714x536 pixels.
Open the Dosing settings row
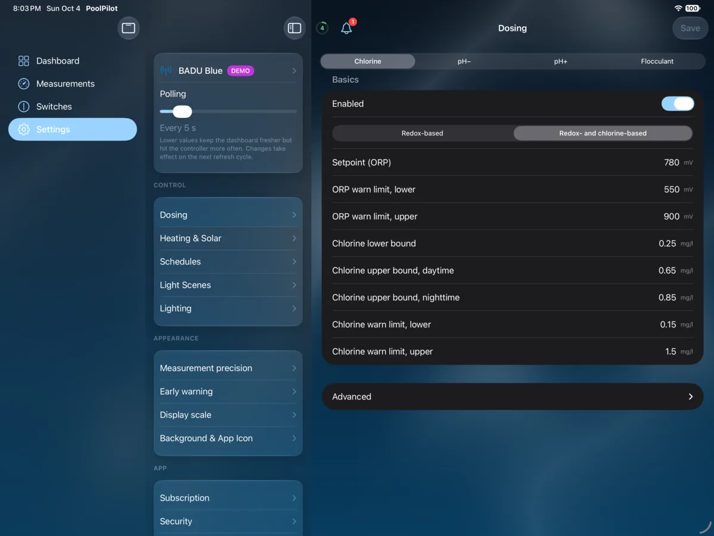[x=228, y=215]
